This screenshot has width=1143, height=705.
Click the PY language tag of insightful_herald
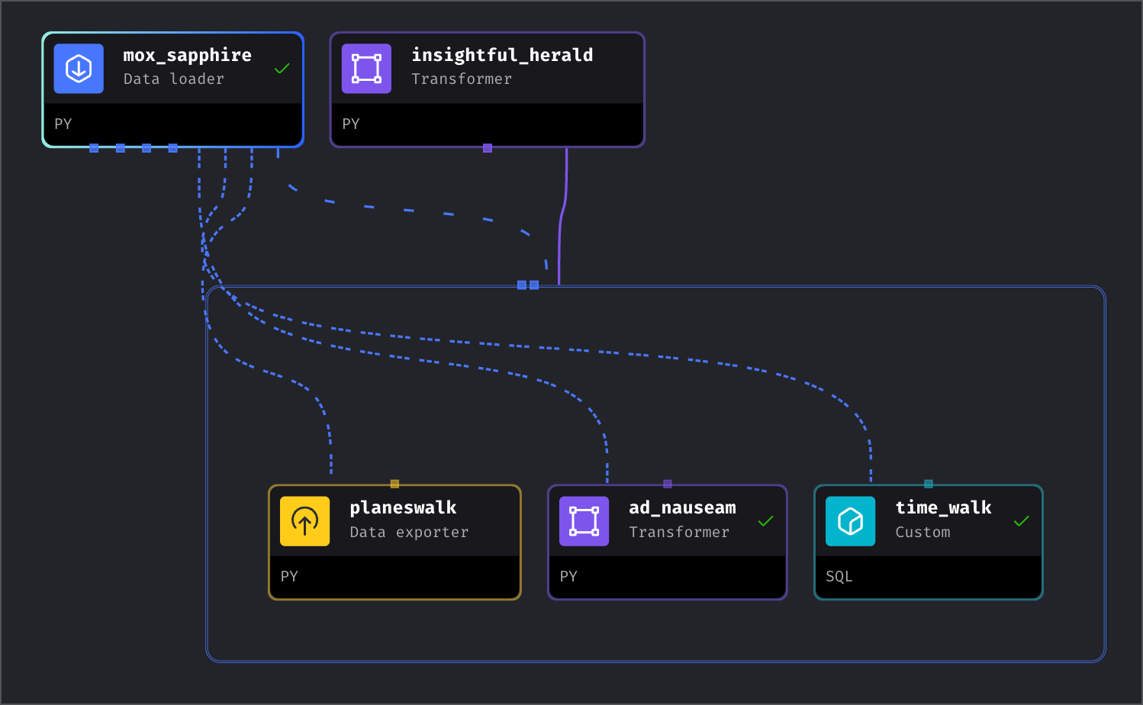pos(351,124)
